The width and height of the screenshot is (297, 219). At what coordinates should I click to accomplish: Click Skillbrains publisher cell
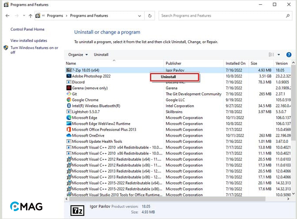tap(174, 112)
